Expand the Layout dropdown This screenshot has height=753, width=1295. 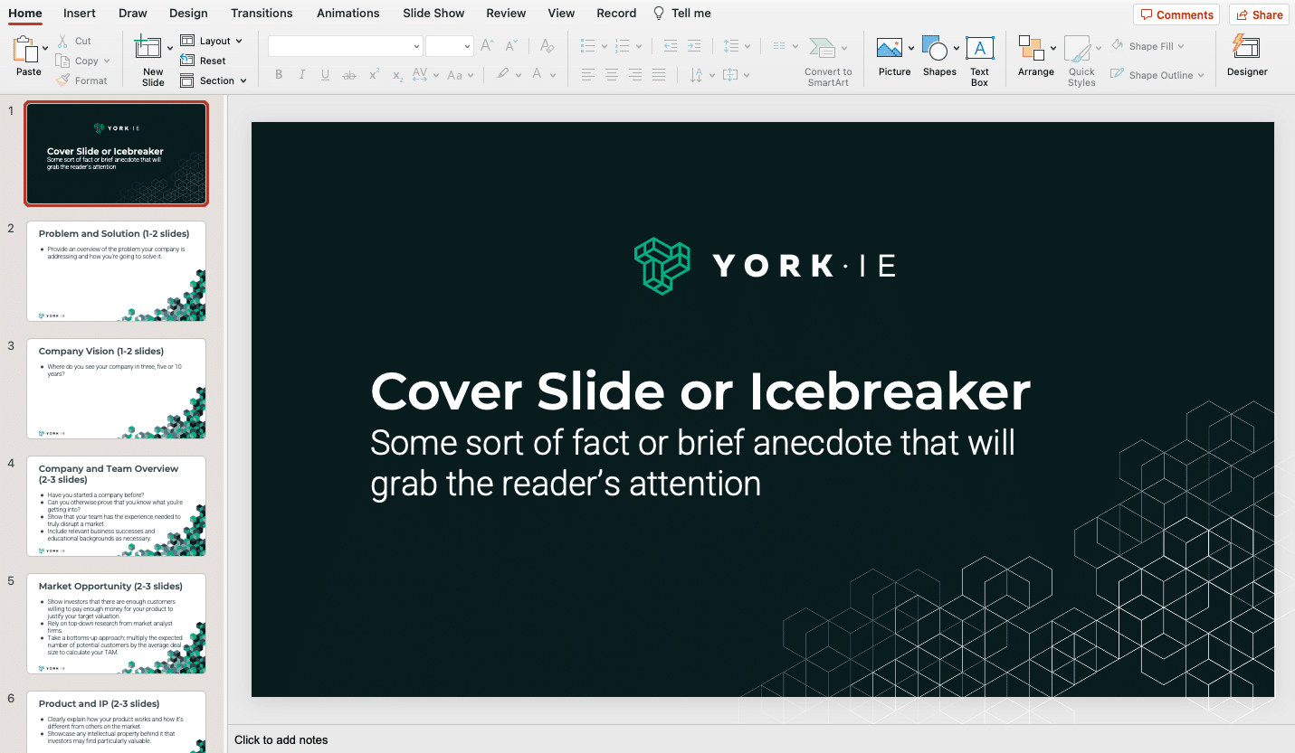point(239,41)
